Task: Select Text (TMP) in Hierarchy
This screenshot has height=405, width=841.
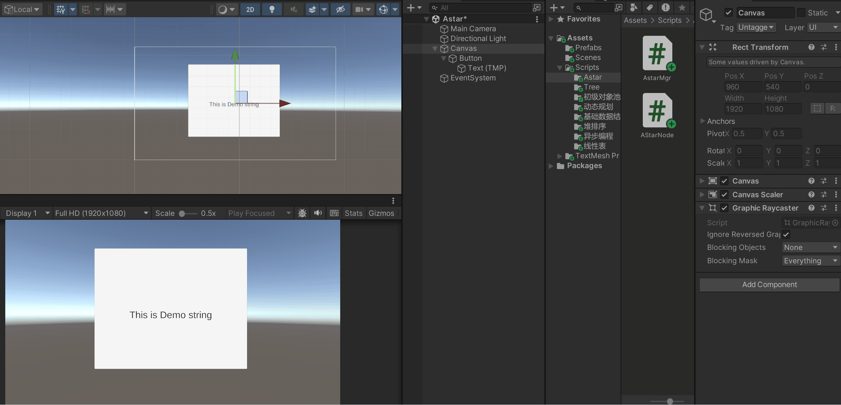Action: point(486,68)
